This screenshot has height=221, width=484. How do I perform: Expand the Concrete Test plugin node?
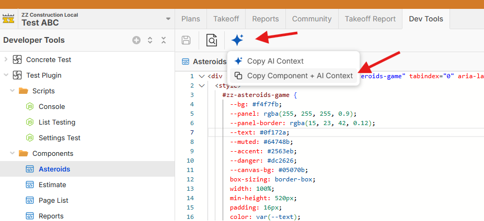pyautogui.click(x=6, y=59)
